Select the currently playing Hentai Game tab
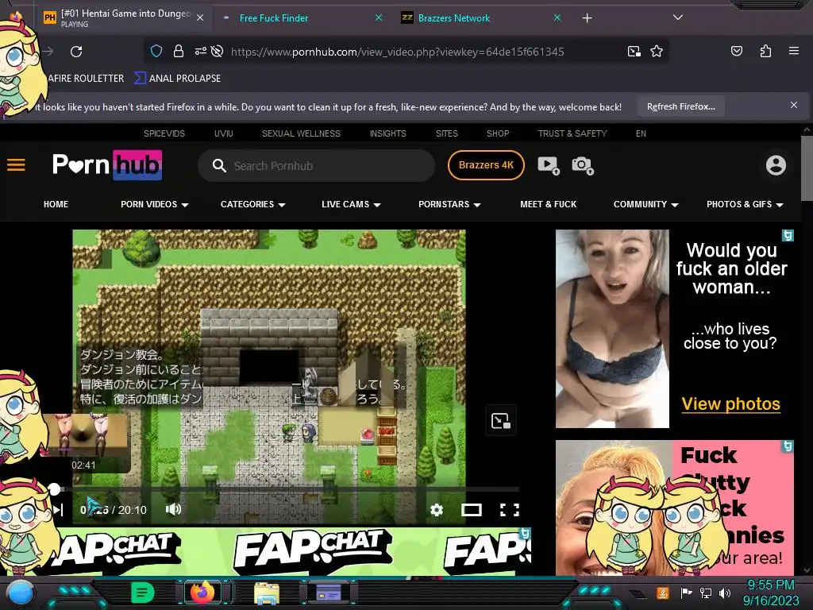 125,17
